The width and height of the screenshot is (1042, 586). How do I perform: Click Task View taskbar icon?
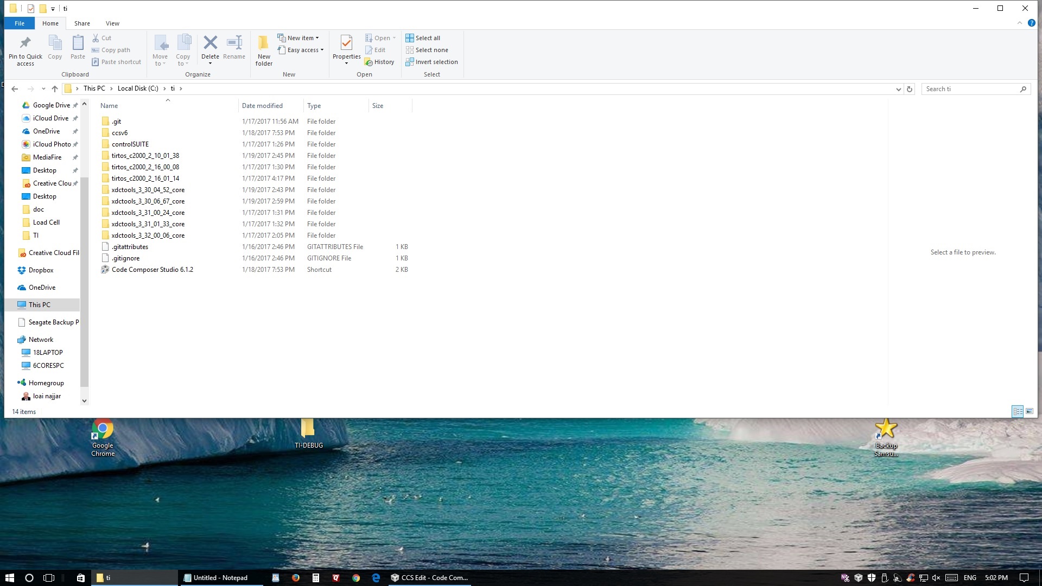[49, 578]
